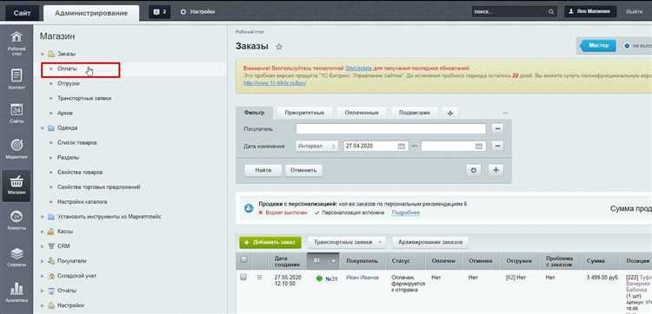Screen dimensions: 652x314
Task: Open calendar for the end date field
Action: pyautogui.click(x=479, y=146)
